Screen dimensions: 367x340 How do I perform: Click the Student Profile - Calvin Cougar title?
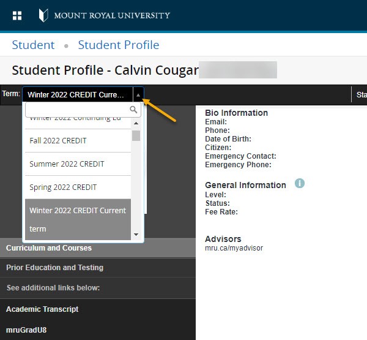click(x=105, y=70)
